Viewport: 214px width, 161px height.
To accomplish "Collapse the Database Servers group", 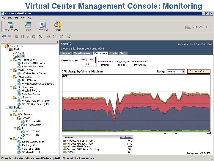I will pos(11,87).
